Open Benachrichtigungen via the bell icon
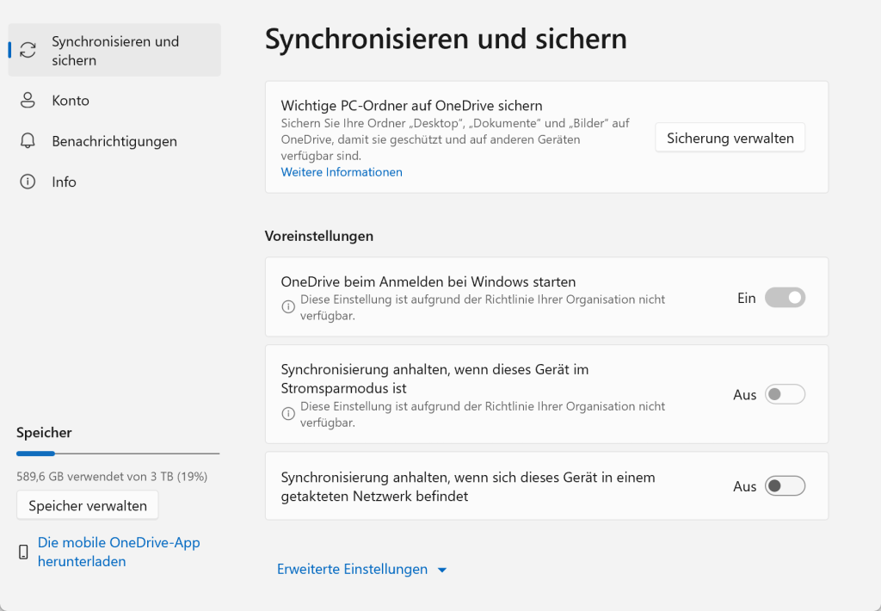The image size is (881, 611). [x=29, y=140]
